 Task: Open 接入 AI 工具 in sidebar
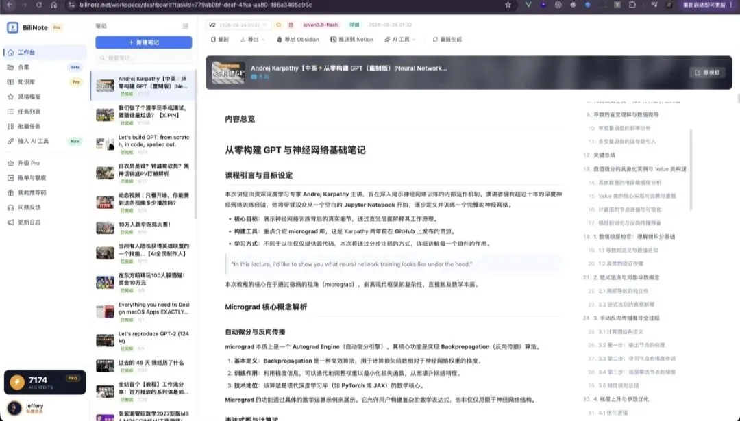click(x=45, y=141)
